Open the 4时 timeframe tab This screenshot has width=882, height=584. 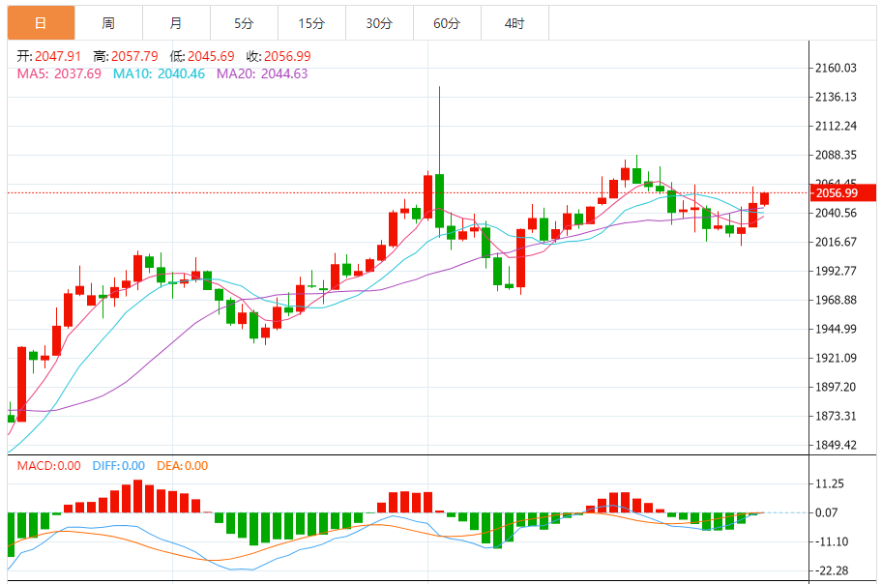(x=514, y=23)
